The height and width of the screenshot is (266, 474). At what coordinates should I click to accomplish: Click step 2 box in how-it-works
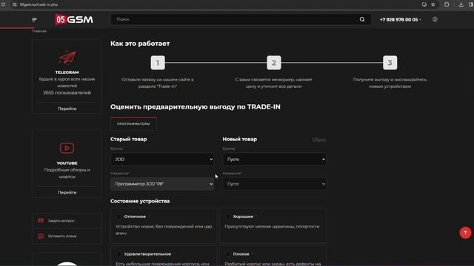coord(274,63)
